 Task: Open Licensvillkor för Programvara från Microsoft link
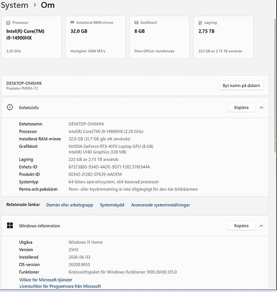point(60,286)
